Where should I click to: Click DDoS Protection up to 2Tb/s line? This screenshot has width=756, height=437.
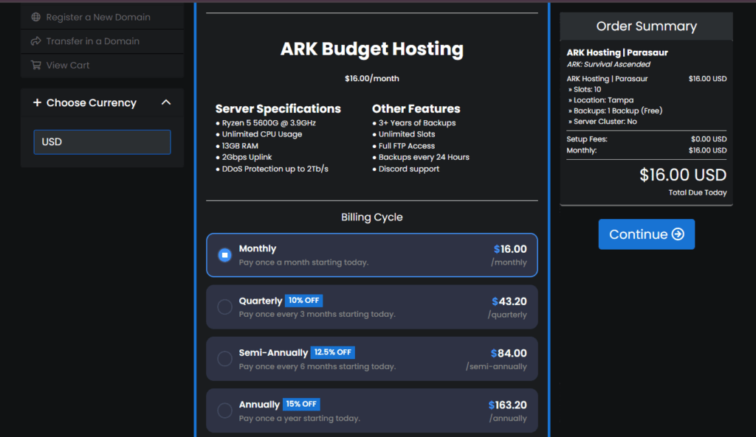pyautogui.click(x=275, y=169)
